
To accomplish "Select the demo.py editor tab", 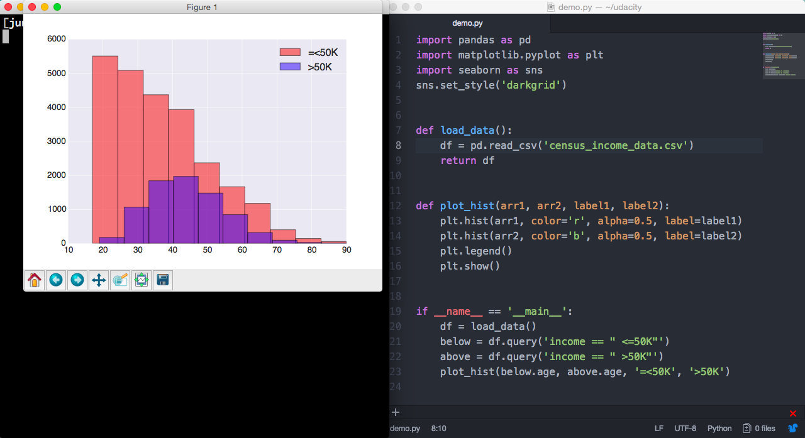I will click(x=467, y=23).
